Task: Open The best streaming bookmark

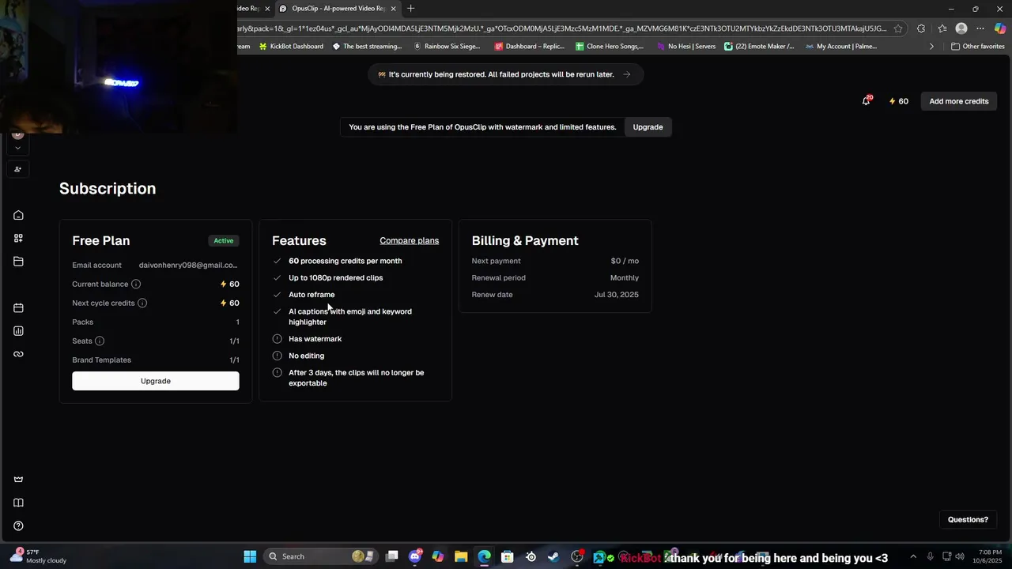Action: (x=367, y=46)
